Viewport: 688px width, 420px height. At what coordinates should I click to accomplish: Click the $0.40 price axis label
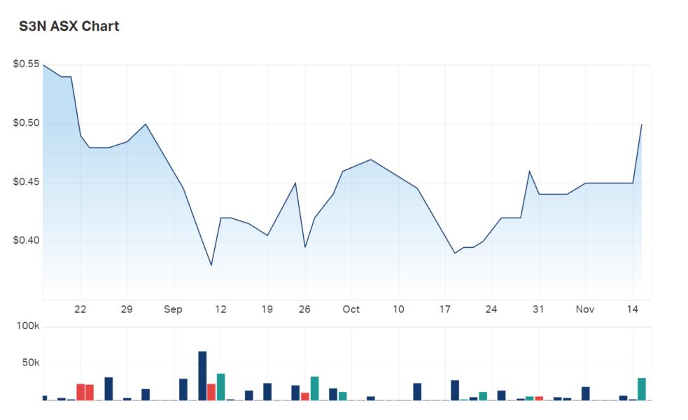(26, 241)
